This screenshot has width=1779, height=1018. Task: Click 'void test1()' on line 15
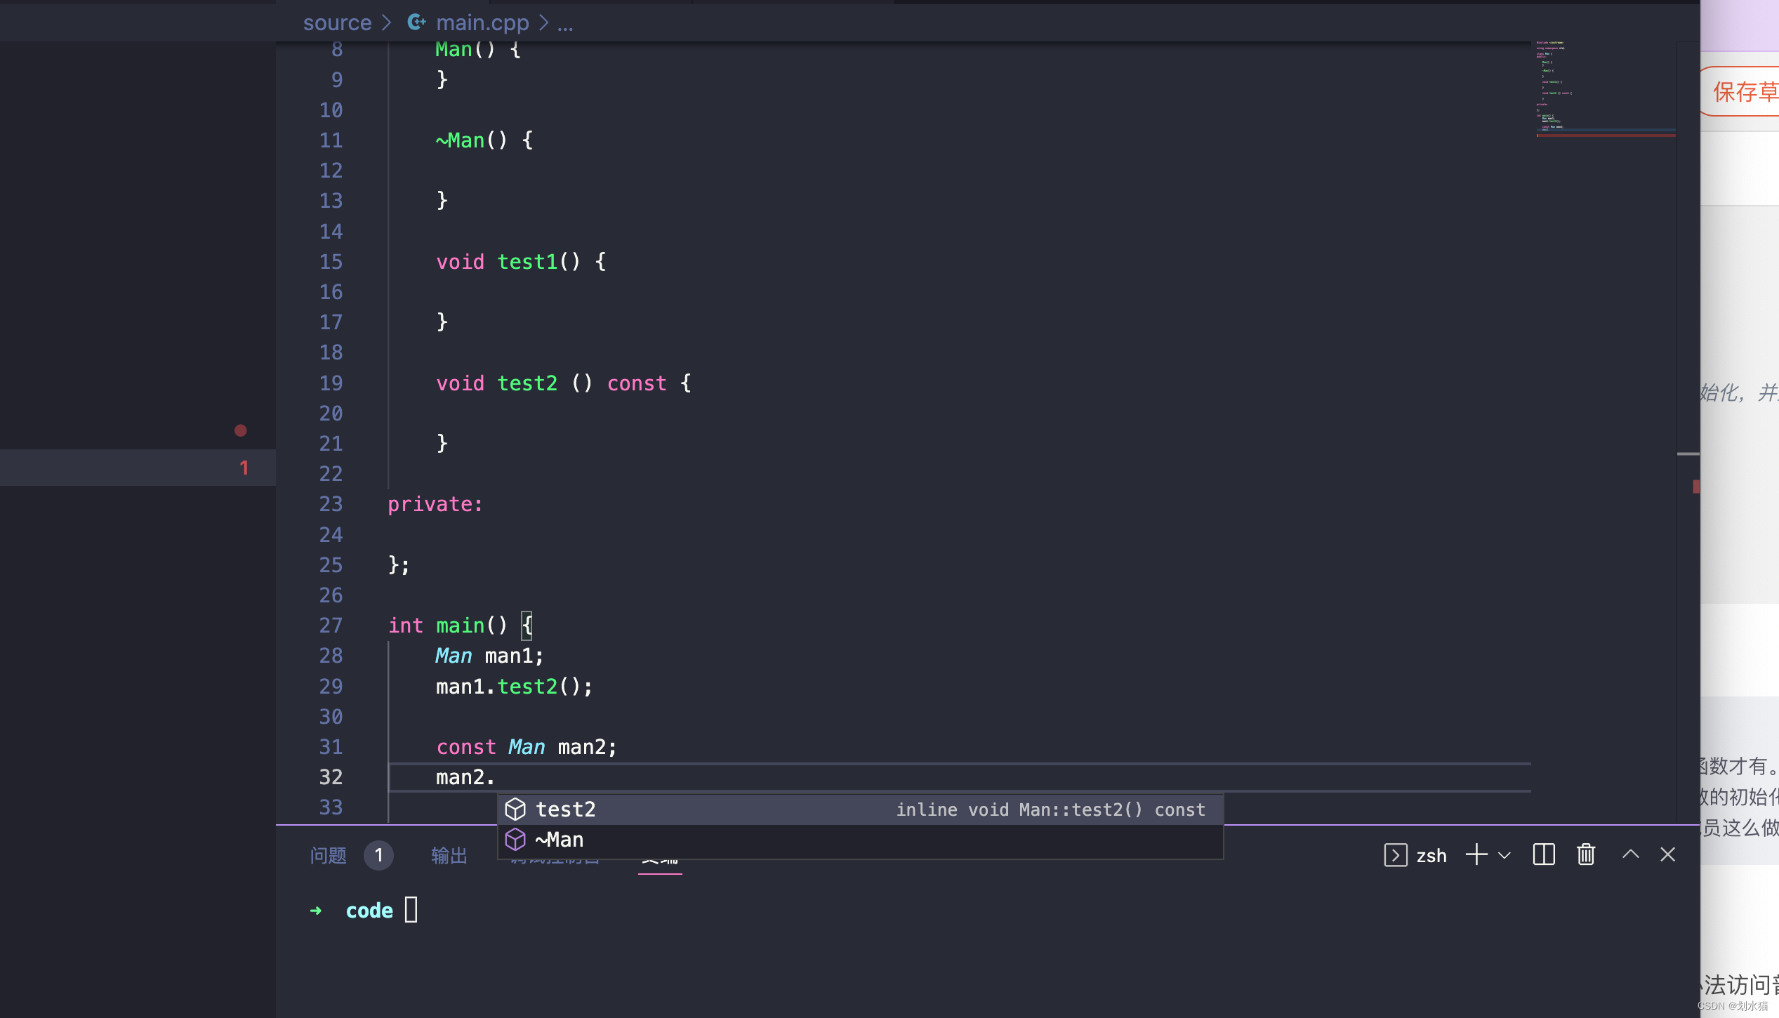coord(508,262)
